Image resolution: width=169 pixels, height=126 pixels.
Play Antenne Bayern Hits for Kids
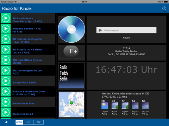tap(6, 29)
